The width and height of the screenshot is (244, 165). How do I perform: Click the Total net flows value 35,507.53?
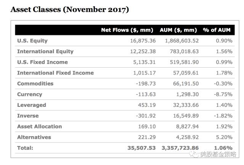141,148
